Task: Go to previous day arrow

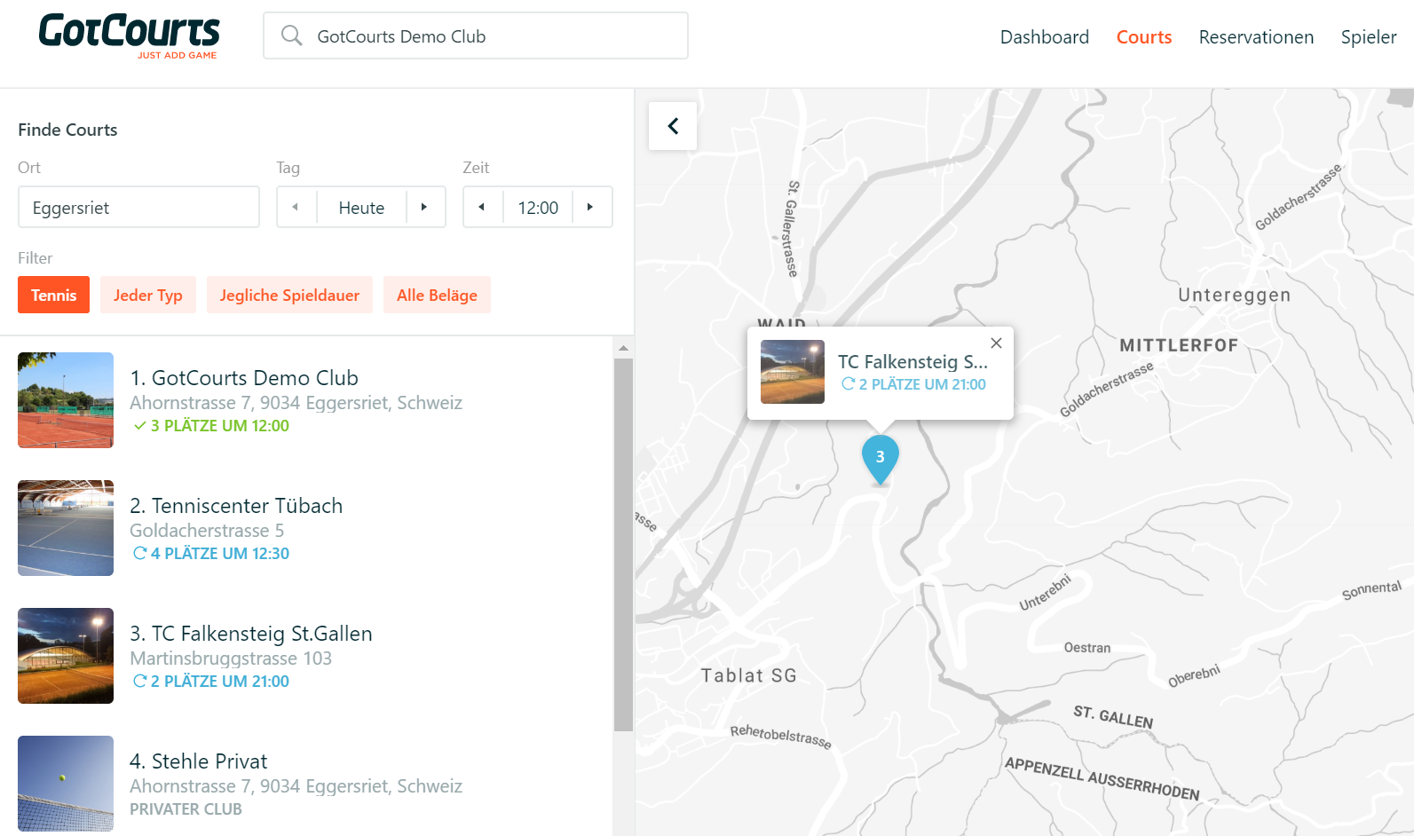Action: click(x=296, y=207)
